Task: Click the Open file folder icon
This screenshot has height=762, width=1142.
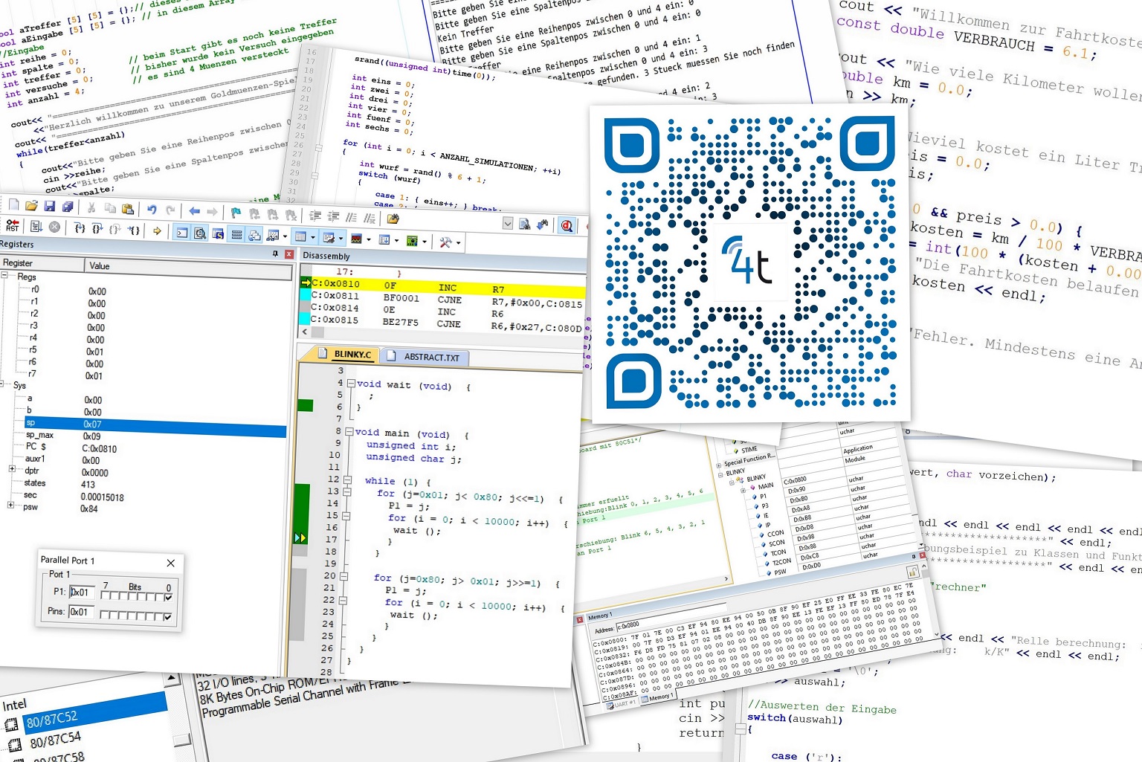Action: coord(31,205)
